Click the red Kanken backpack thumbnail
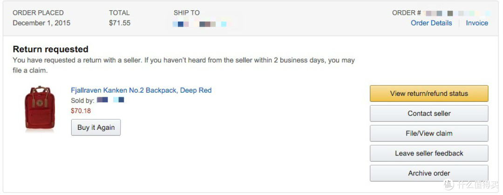503x195 pixels. 40,108
